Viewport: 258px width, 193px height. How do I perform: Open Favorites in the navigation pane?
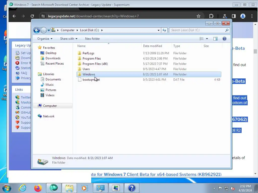tap(49, 47)
